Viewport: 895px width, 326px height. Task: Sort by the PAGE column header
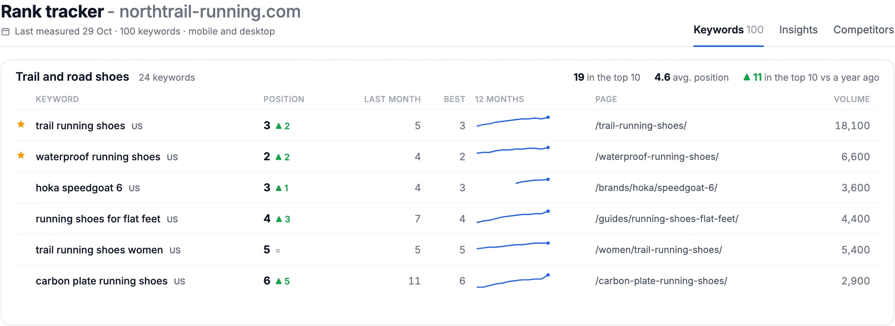[606, 99]
